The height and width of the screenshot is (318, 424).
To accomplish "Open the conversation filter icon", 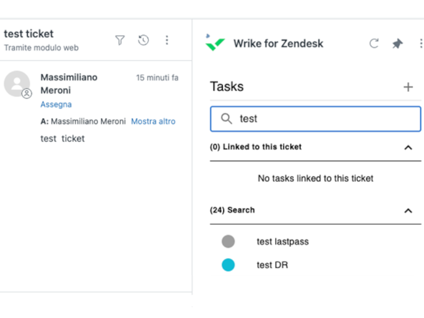I will point(120,40).
